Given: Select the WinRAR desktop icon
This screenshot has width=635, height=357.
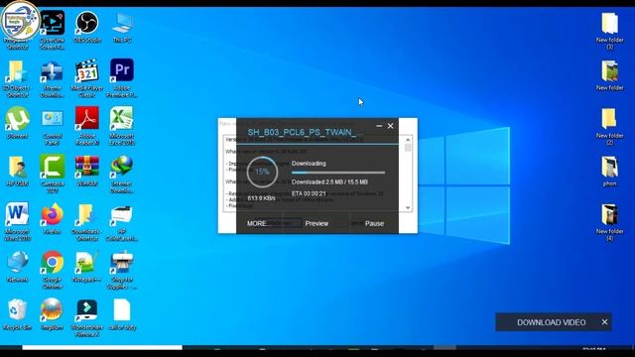Looking at the screenshot, I should click(86, 170).
